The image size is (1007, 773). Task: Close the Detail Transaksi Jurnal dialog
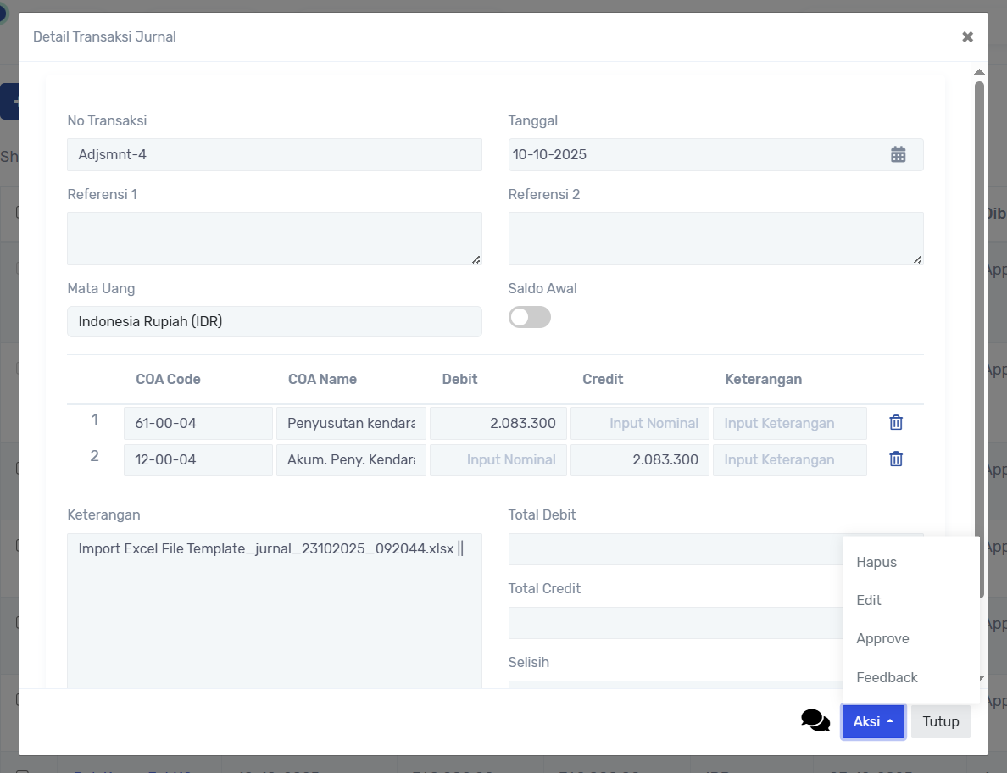(967, 36)
